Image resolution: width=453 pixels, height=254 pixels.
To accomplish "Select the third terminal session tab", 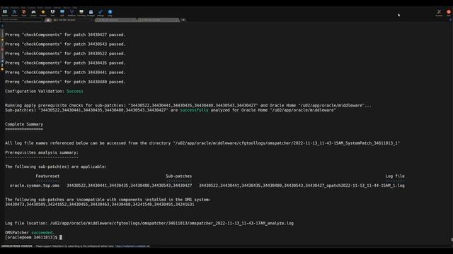I will (x=159, y=20).
